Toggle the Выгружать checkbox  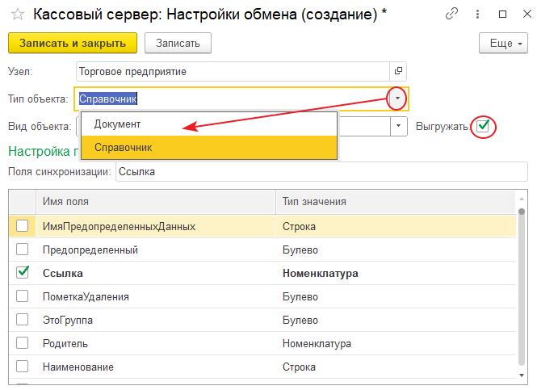pyautogui.click(x=483, y=127)
